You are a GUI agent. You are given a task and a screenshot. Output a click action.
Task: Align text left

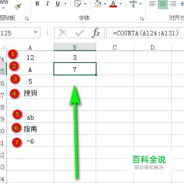coord(153,4)
